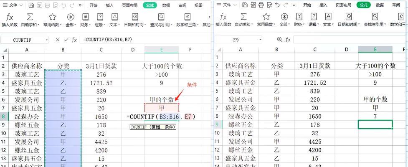The width and height of the screenshot is (408, 167).
Task: Click the asterisk All functions icon in left window
Action: [x=71, y=17]
